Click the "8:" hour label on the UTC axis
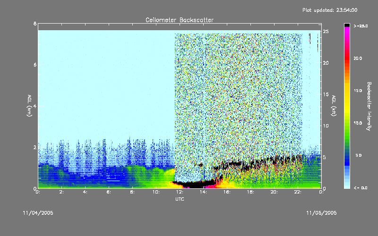Viewport: 378px width, 236px height. pos(133,192)
